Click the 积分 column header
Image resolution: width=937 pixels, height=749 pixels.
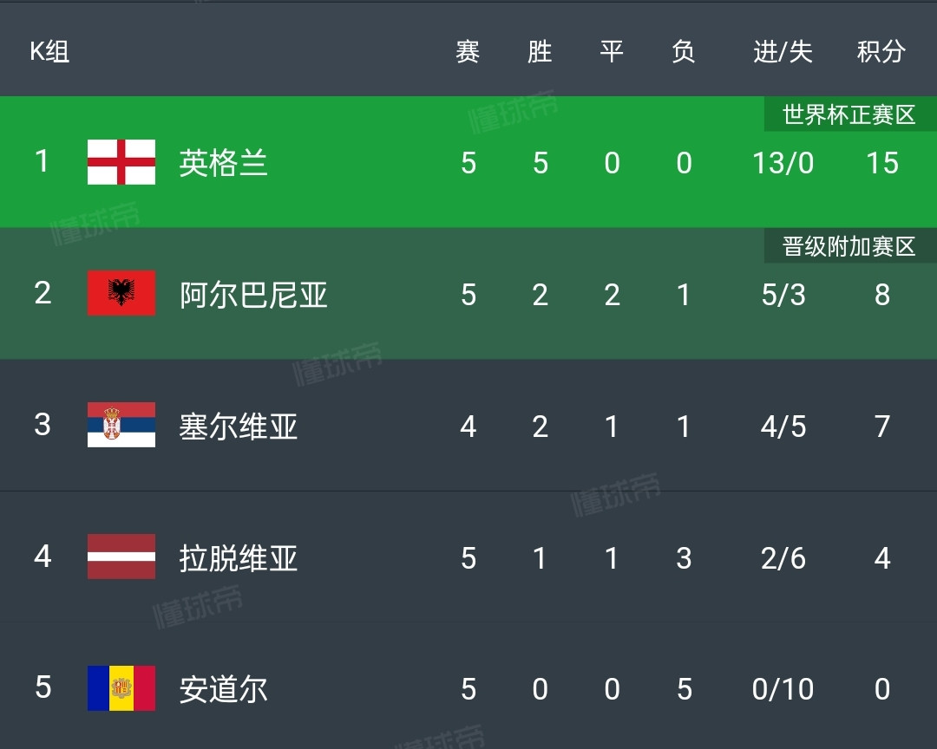881,52
